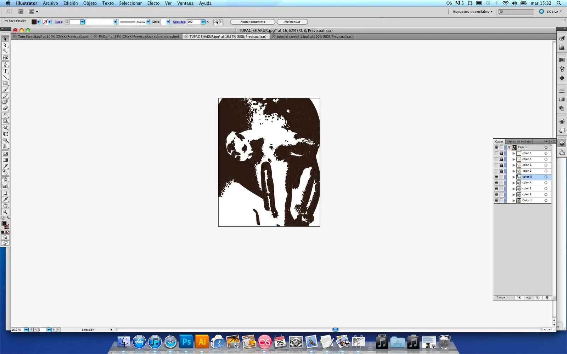Click the dark fill swatch in control bar
Viewport: 567px width, 354px height.
click(34, 22)
